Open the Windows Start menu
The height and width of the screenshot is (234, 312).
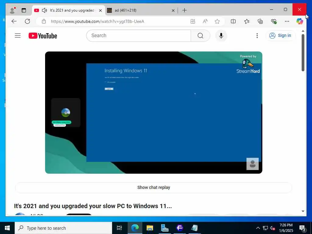click(x=7, y=228)
